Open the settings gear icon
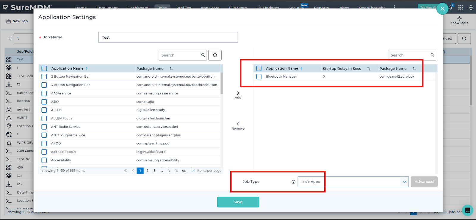The image size is (476, 220). click(x=471, y=8)
